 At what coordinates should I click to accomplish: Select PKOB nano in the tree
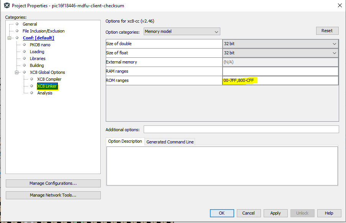point(40,45)
